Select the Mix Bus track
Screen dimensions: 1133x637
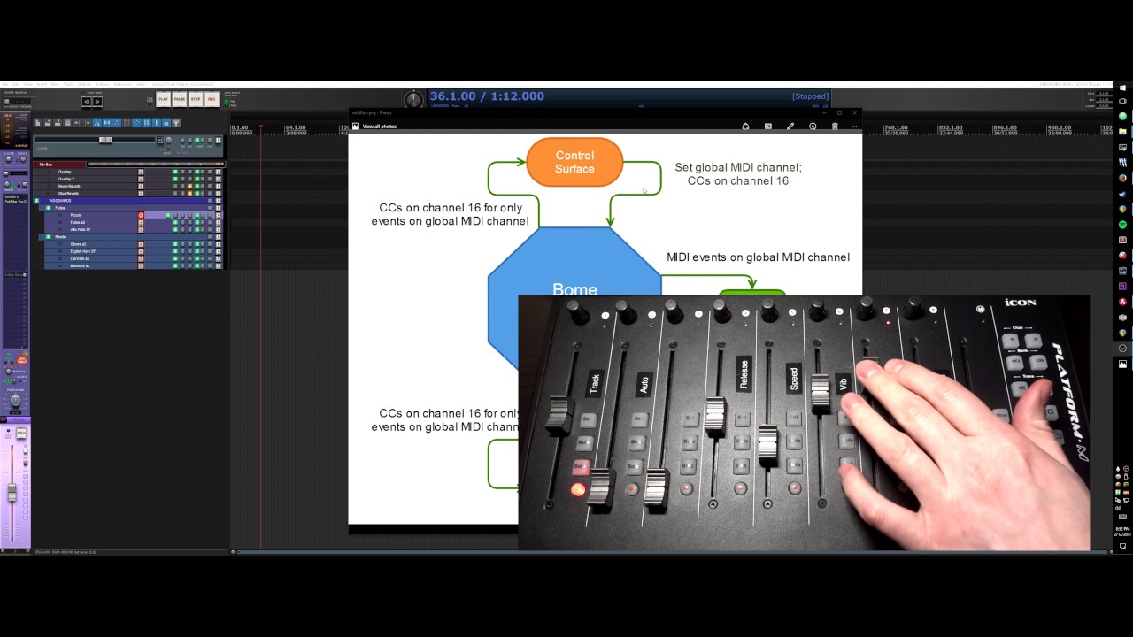[59, 165]
